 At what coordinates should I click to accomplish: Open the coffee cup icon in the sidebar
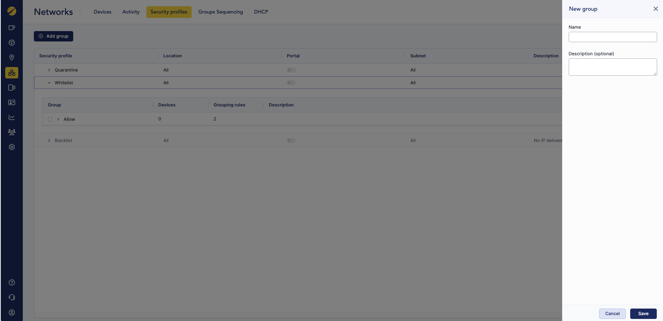point(12,28)
